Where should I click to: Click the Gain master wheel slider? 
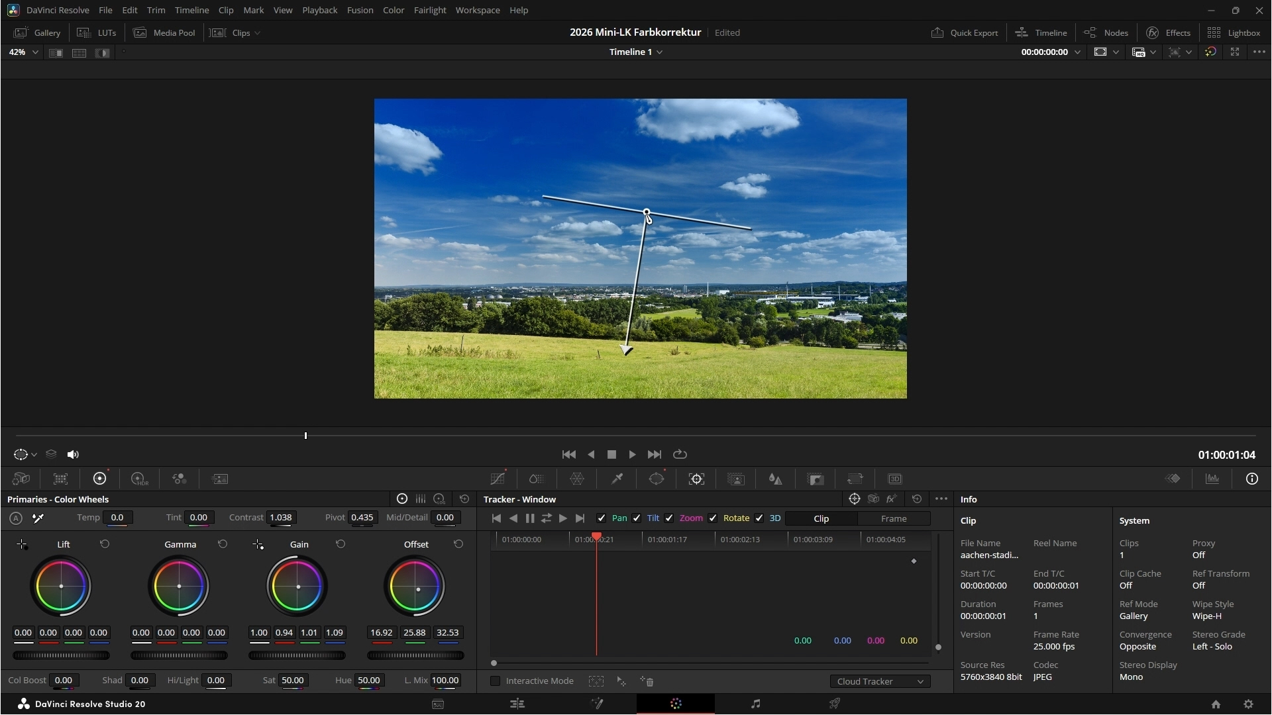pos(297,655)
